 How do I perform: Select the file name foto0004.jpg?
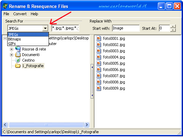click(x=114, y=57)
